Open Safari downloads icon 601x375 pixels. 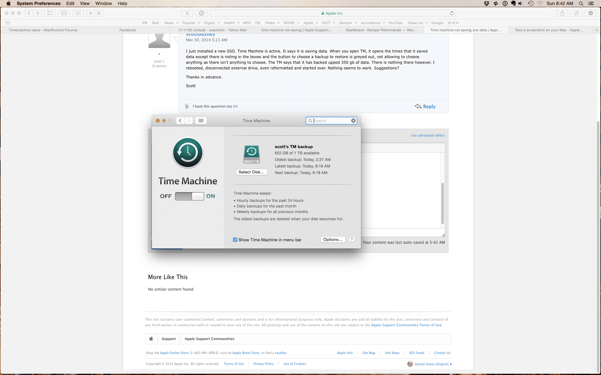[591, 13]
